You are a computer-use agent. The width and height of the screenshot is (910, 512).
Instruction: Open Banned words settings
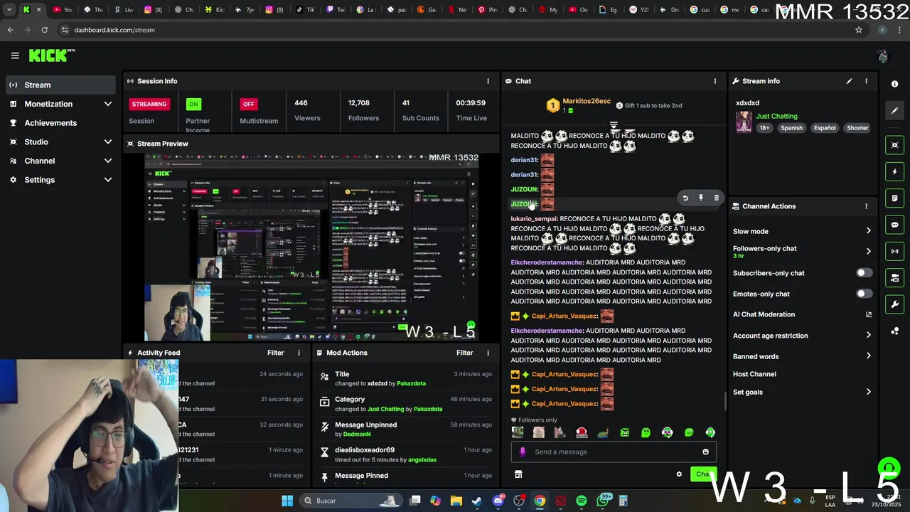tap(802, 356)
